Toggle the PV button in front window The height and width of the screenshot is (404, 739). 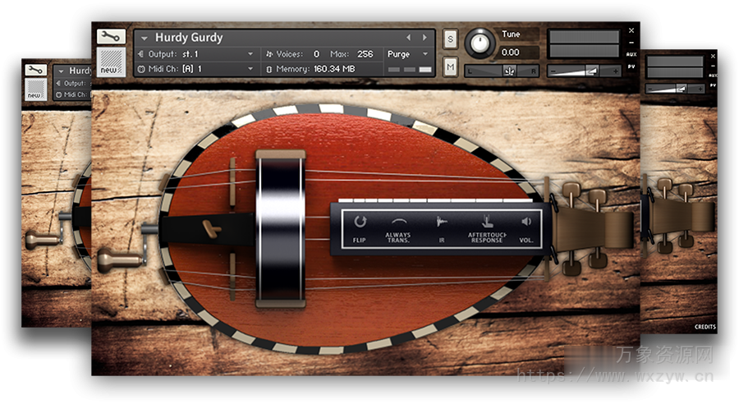click(x=631, y=67)
